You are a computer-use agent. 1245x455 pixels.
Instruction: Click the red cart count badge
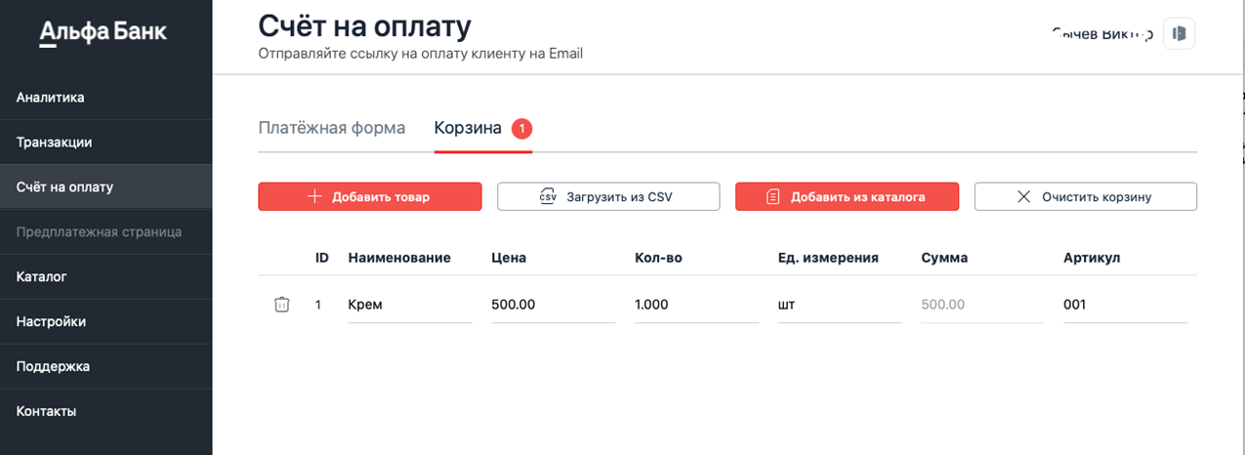(522, 128)
